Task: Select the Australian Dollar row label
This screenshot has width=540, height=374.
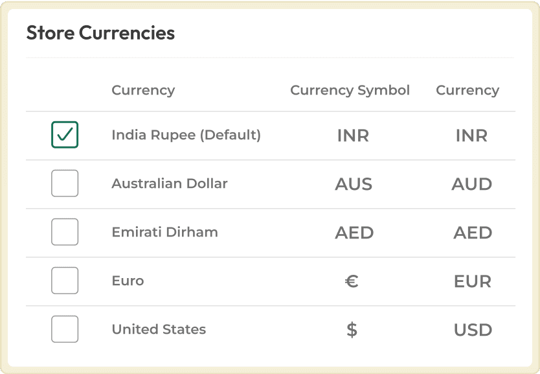Action: pos(170,183)
